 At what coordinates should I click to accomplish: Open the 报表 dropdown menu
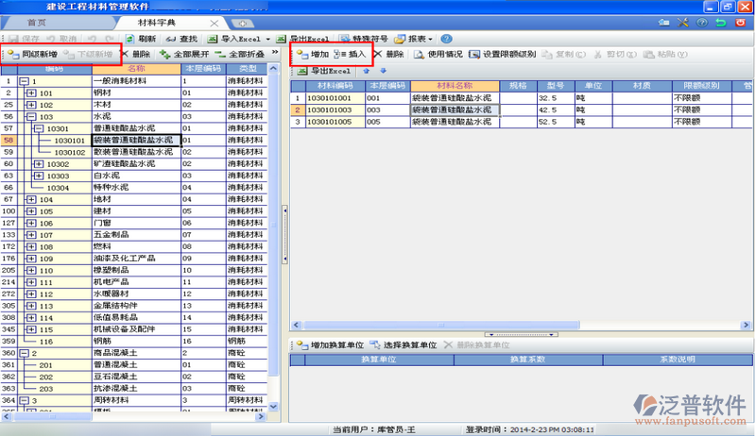point(414,39)
